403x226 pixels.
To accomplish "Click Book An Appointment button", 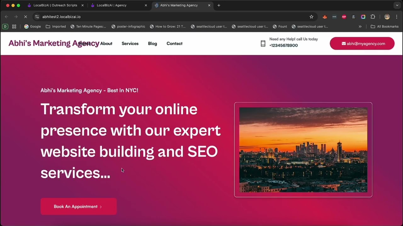I will click(x=78, y=207).
